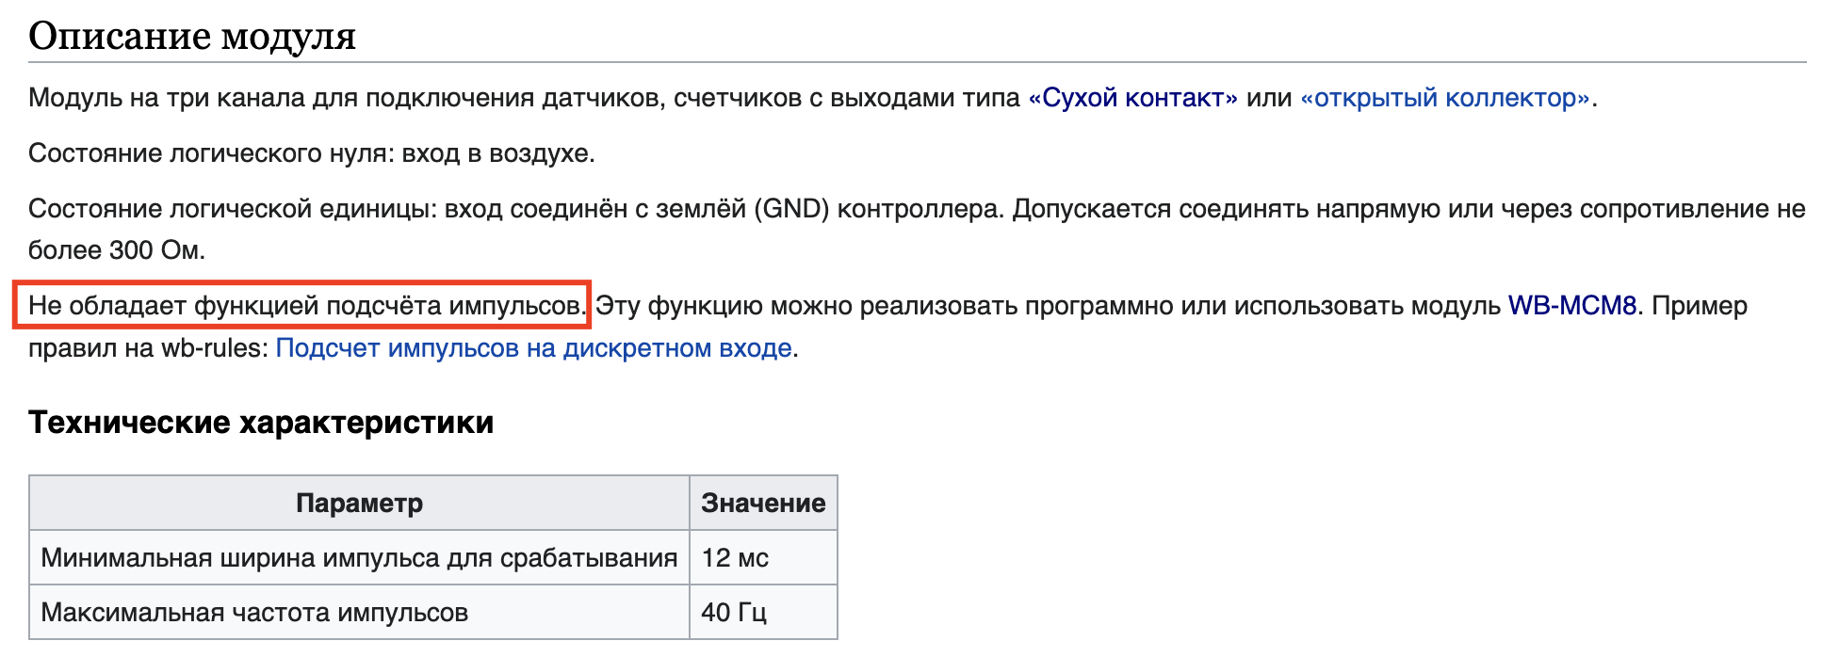This screenshot has height=657, width=1839.
Task: Click the Технические характеристики heading
Action: pyautogui.click(x=261, y=423)
